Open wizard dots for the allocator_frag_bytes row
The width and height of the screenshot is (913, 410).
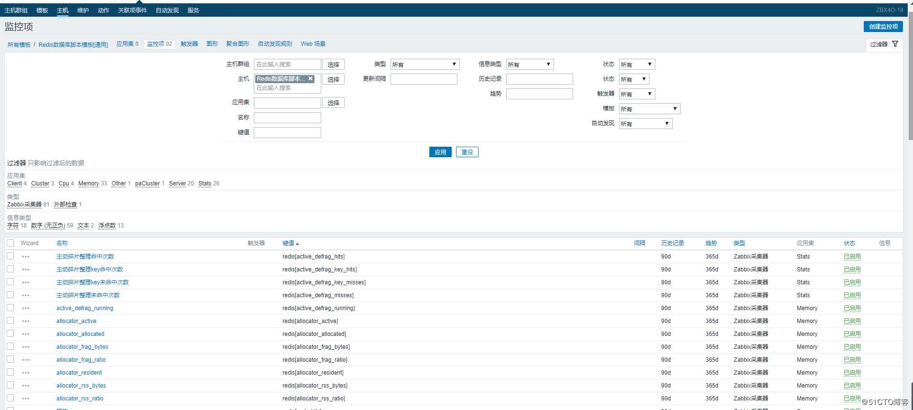coord(26,347)
